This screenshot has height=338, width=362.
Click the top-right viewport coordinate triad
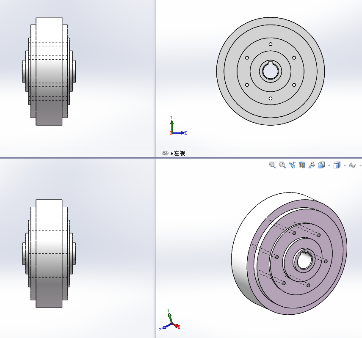click(178, 126)
